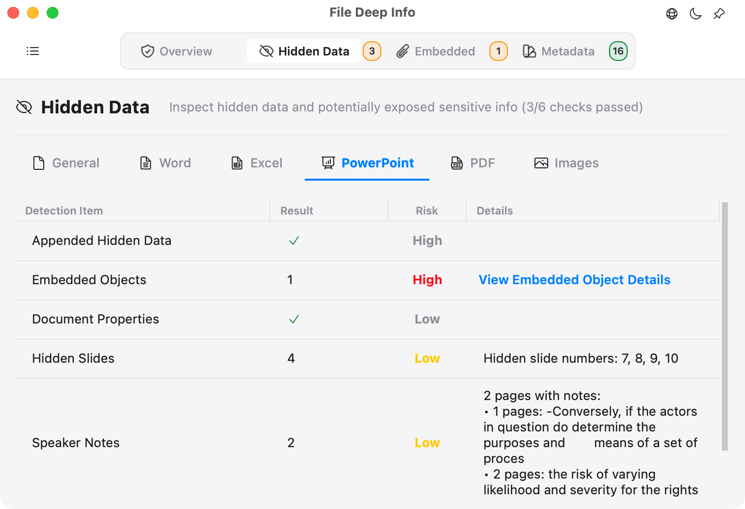Open the sidebar list icon

pyautogui.click(x=33, y=51)
